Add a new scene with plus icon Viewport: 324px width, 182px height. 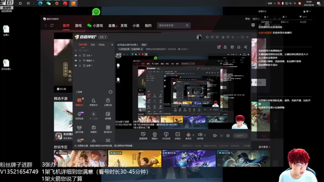pos(112,44)
